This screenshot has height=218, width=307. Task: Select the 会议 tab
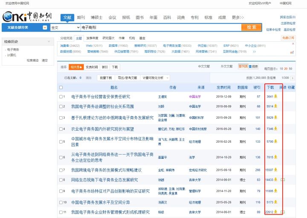click(112, 17)
